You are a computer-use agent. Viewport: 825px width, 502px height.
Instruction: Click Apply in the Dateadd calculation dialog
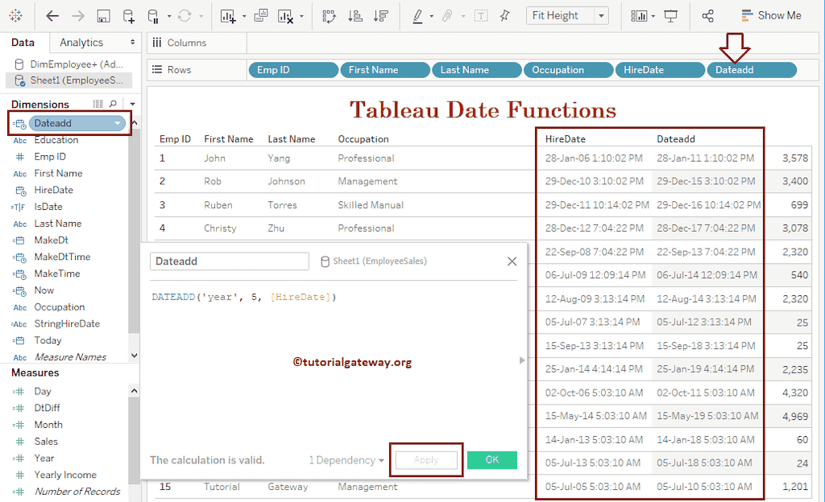click(x=425, y=459)
